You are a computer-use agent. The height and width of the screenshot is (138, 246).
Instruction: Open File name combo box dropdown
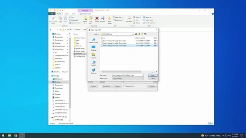pos(142,75)
